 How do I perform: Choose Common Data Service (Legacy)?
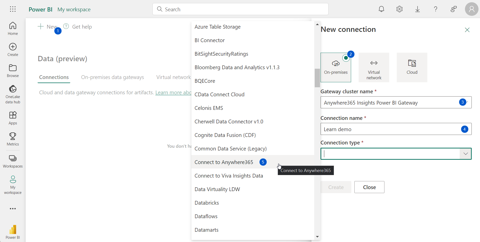pyautogui.click(x=253, y=149)
